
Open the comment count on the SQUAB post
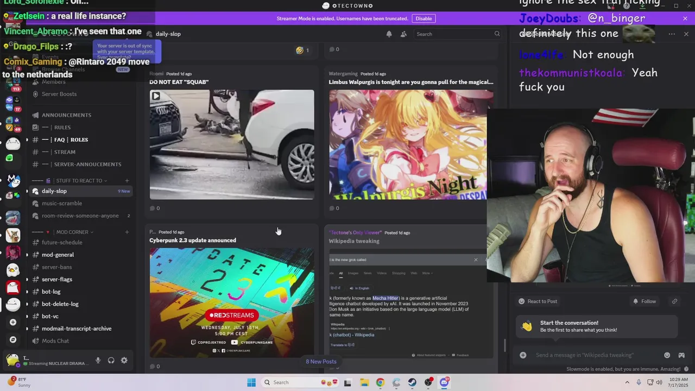pos(155,208)
